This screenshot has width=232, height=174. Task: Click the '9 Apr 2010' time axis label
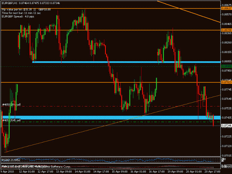tap(7, 172)
